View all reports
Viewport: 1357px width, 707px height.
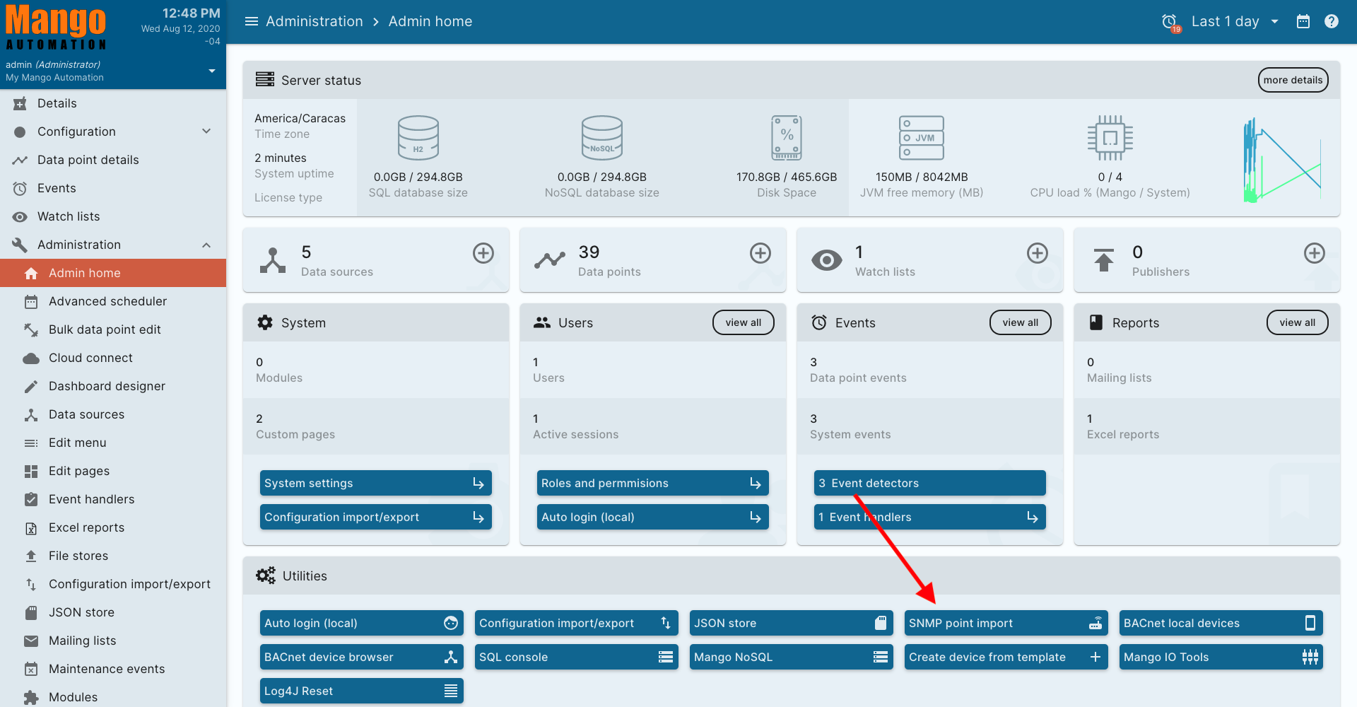click(1298, 322)
